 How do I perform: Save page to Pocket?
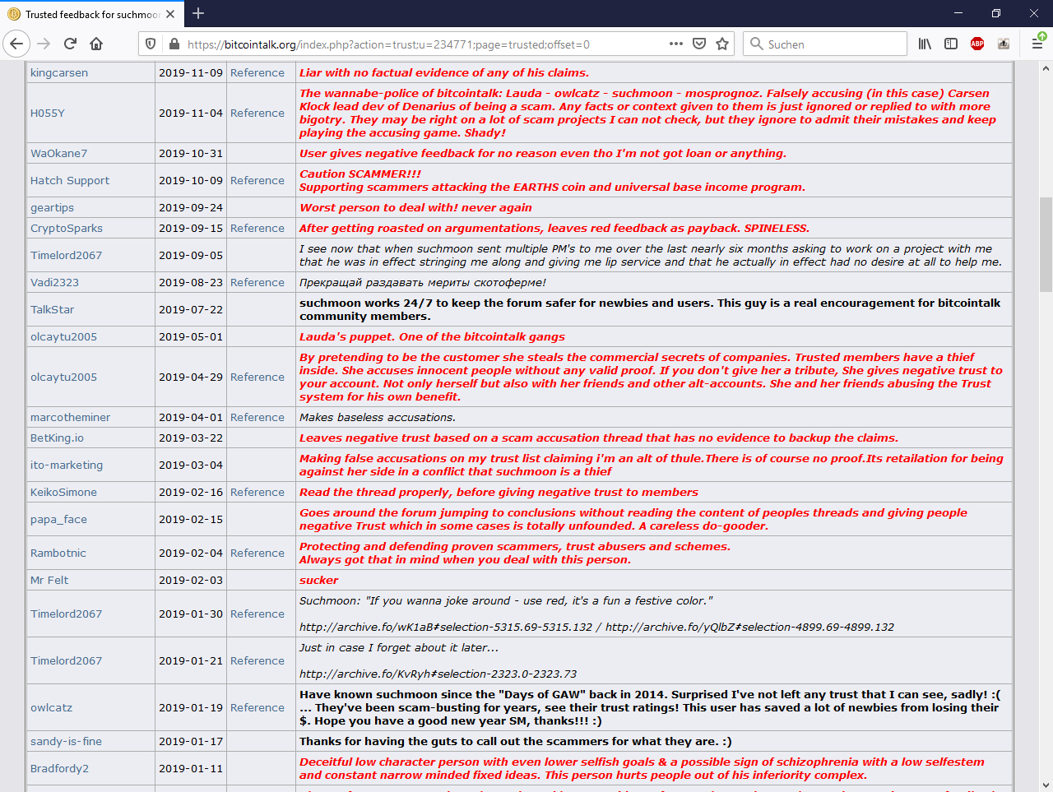point(699,44)
